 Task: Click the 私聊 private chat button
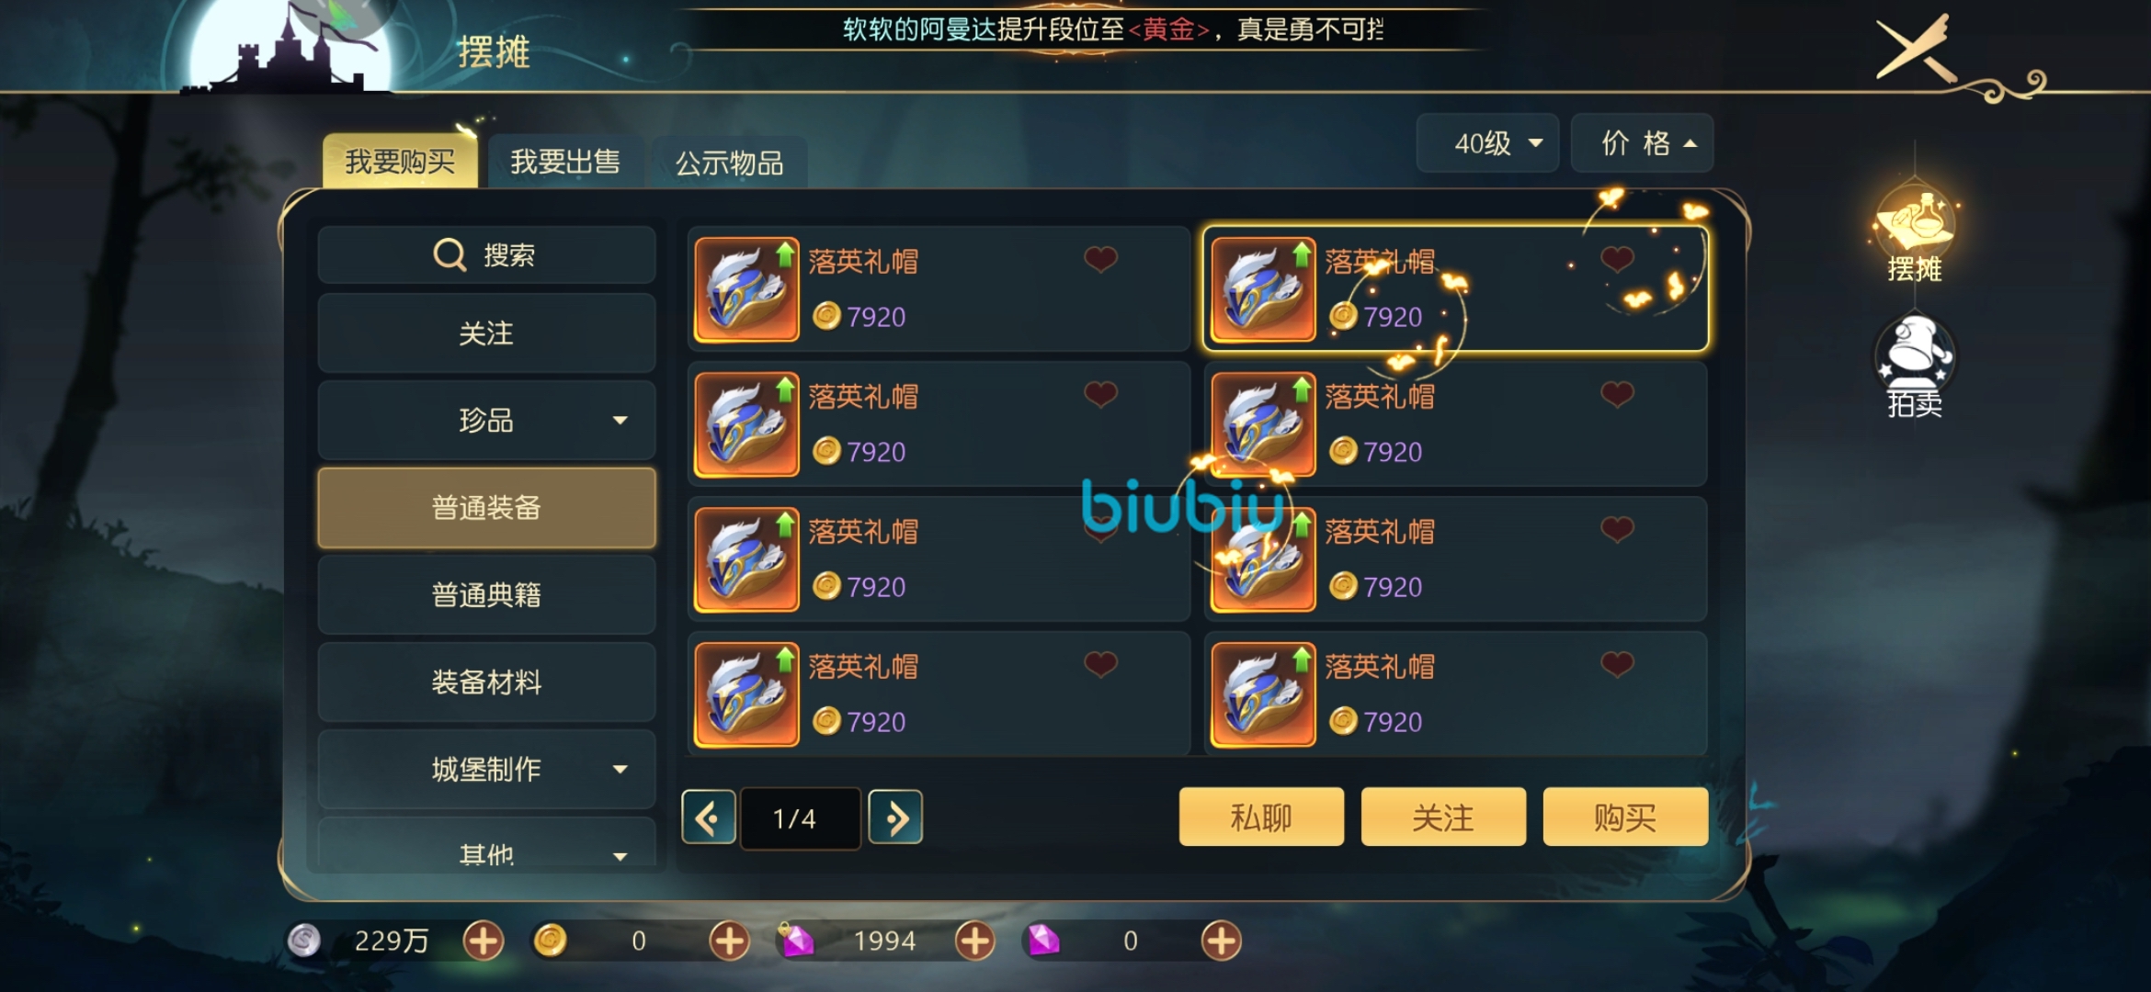pyautogui.click(x=1261, y=817)
